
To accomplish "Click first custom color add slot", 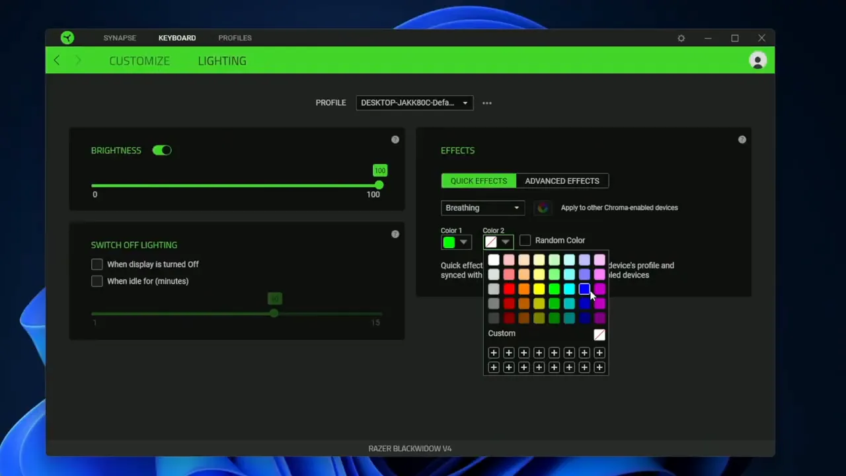I will 494,353.
